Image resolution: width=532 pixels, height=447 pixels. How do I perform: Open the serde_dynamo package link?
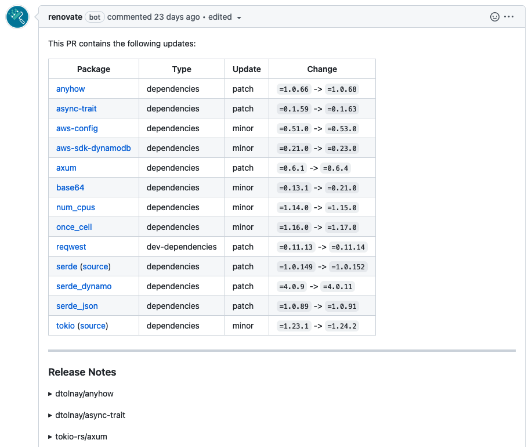click(83, 286)
